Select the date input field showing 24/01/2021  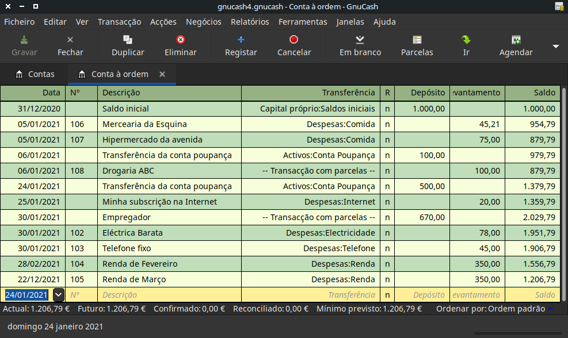[x=26, y=294]
